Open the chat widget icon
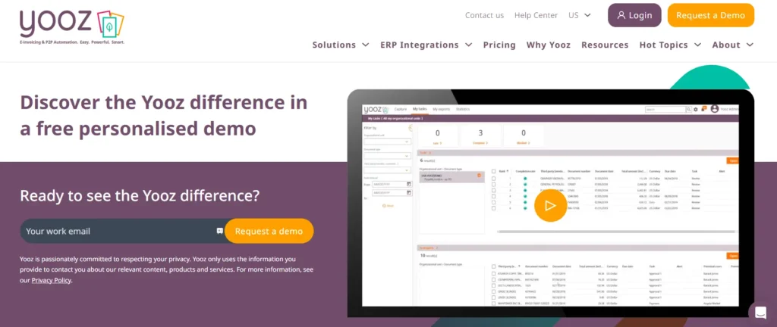Screen dimensions: 777x327 click(760, 312)
